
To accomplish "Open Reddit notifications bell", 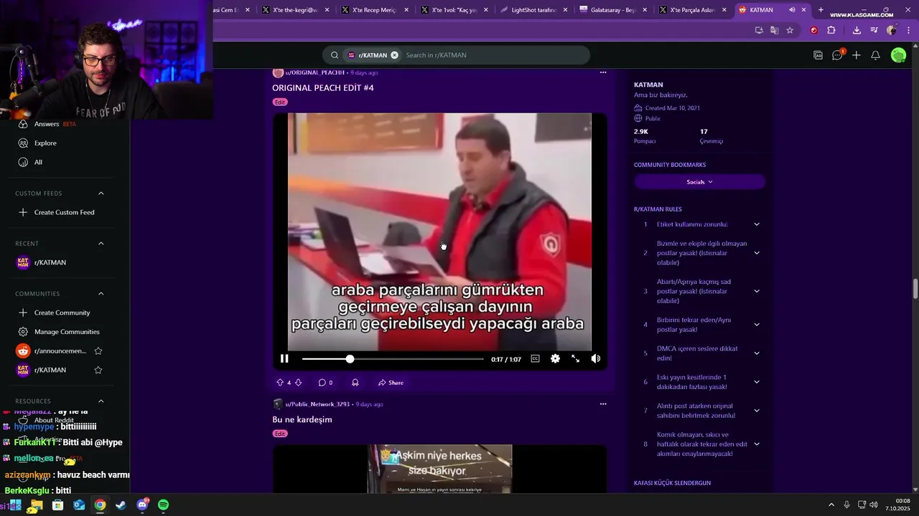I will point(875,55).
